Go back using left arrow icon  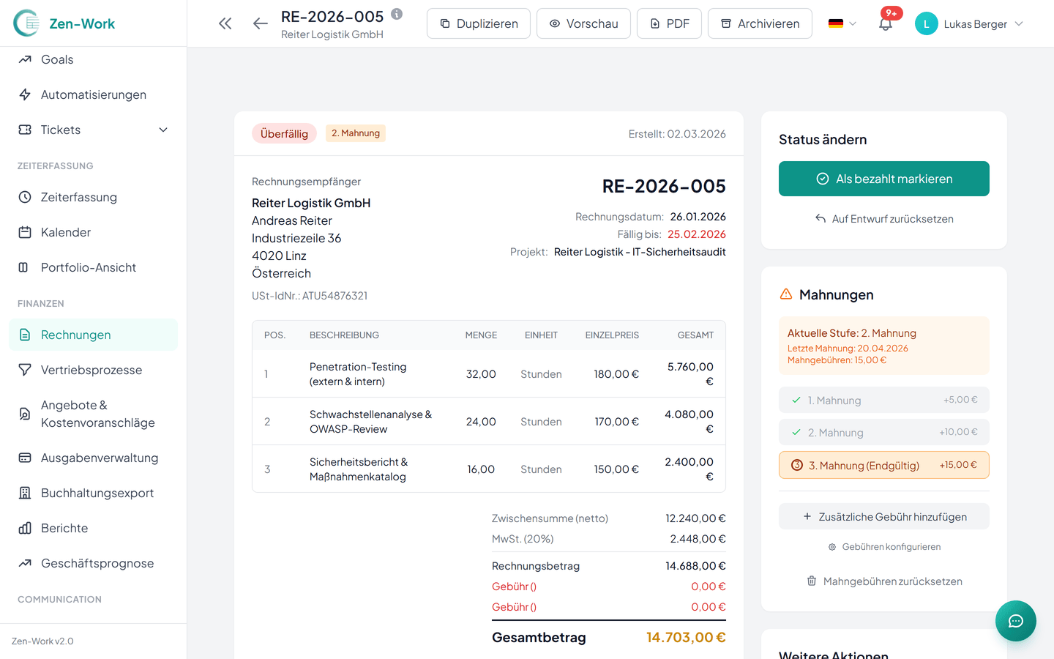pyautogui.click(x=260, y=23)
